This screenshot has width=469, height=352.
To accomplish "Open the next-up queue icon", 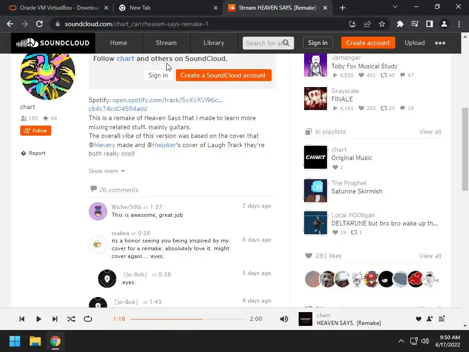I will click(442, 319).
